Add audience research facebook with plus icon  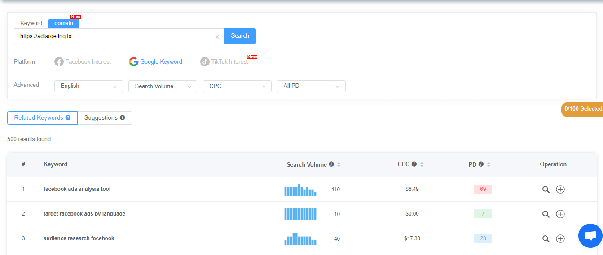tap(560, 239)
